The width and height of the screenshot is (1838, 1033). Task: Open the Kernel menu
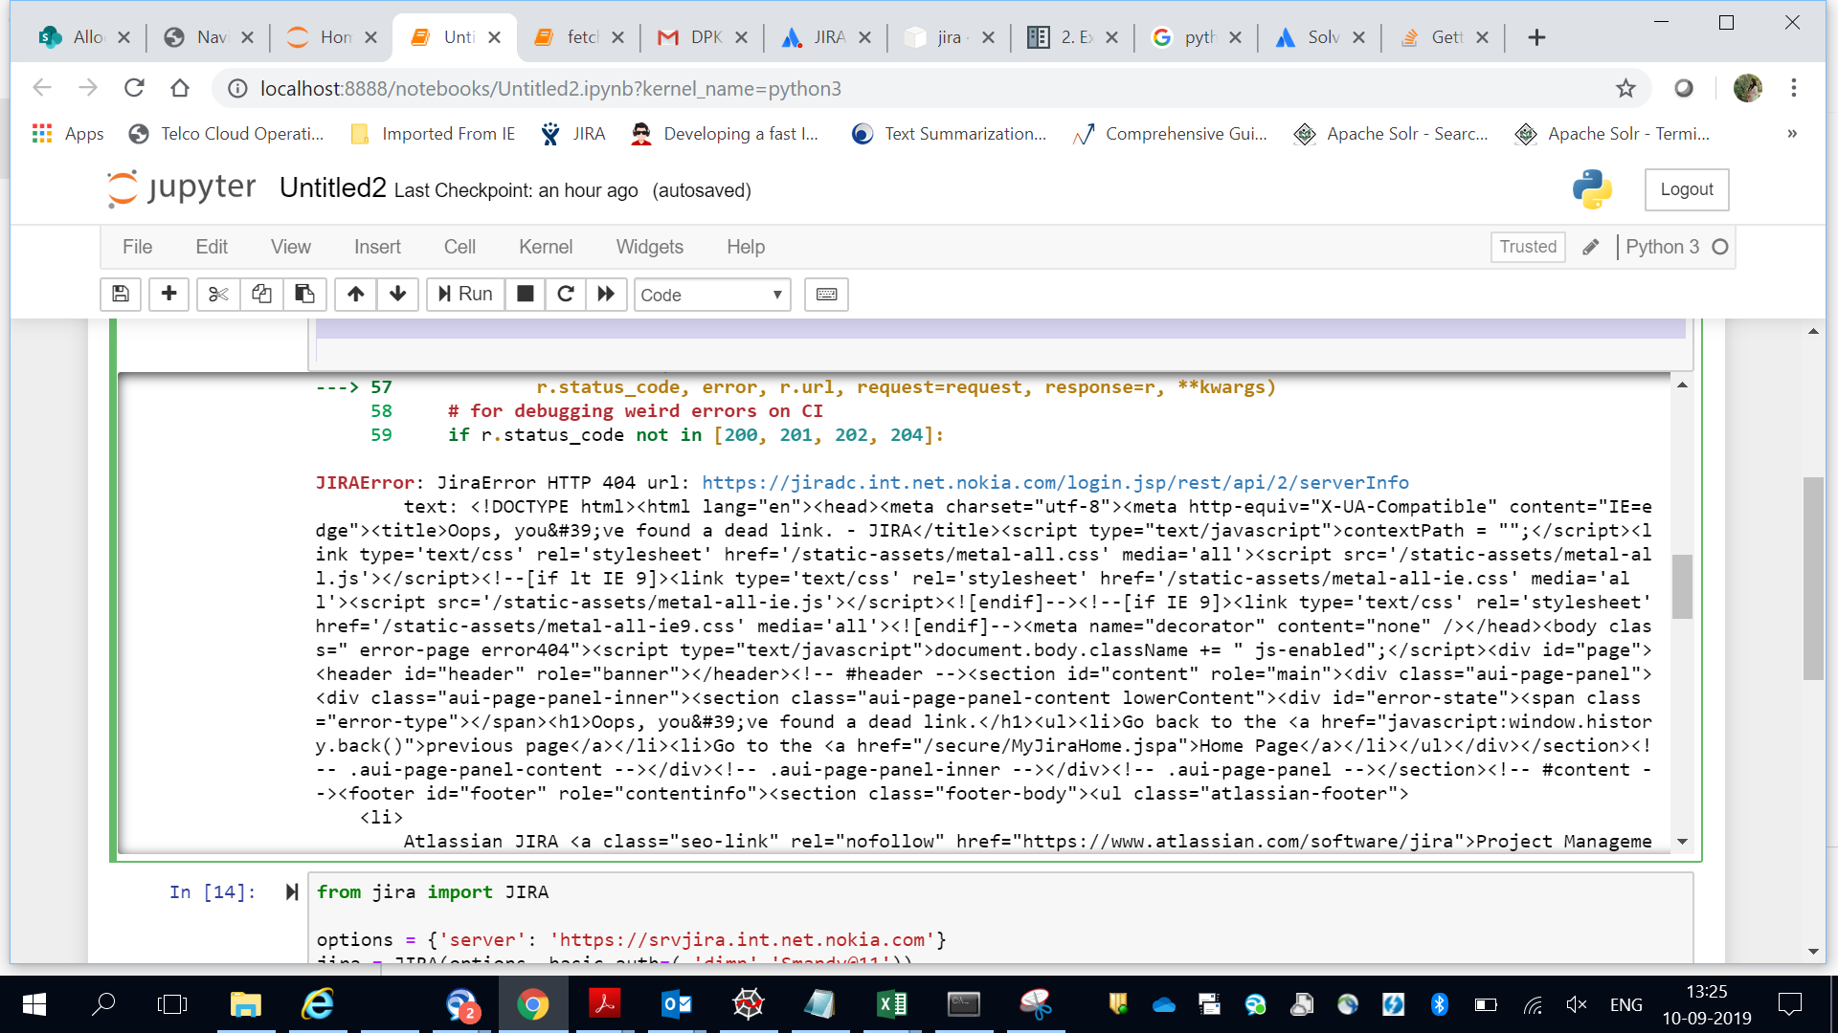(x=545, y=247)
